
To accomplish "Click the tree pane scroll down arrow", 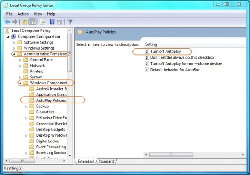I will pos(70,155).
